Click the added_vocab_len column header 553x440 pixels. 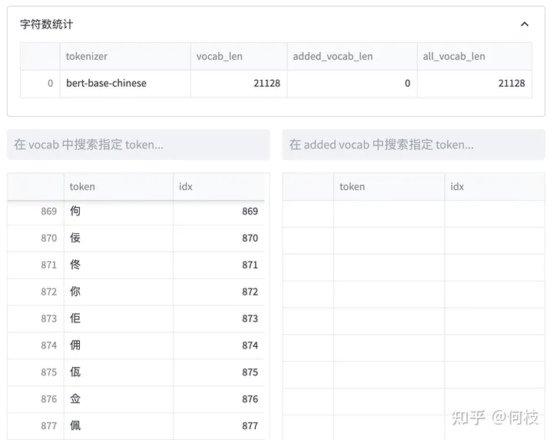point(352,56)
